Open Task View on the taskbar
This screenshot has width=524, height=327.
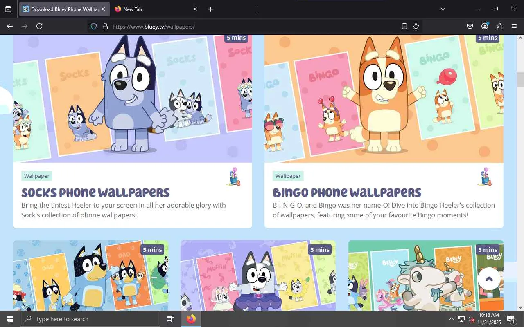coord(170,319)
